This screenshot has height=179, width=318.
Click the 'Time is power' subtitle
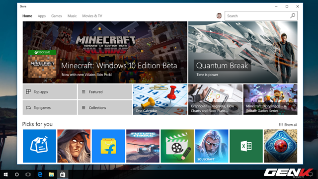207,75
